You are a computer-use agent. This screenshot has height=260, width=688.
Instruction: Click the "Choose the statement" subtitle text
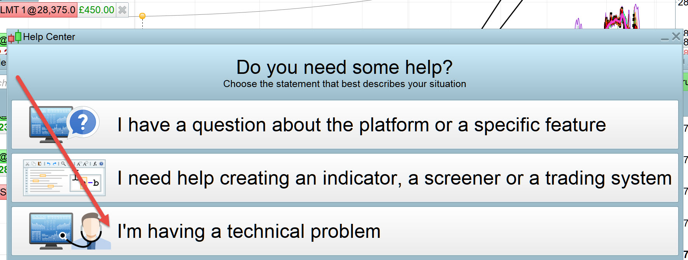(x=344, y=84)
